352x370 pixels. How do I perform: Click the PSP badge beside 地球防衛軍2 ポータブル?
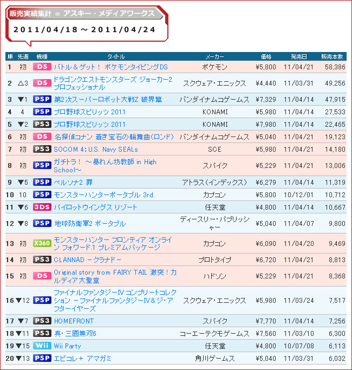tap(42, 224)
